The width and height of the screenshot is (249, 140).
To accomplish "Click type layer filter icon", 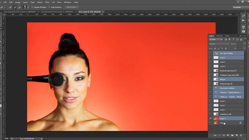I will [233, 39].
